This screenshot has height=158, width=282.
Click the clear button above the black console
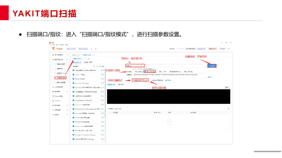click(227, 88)
